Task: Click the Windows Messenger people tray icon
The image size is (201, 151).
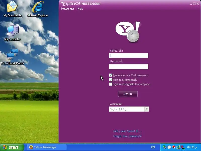Action: click(183, 147)
